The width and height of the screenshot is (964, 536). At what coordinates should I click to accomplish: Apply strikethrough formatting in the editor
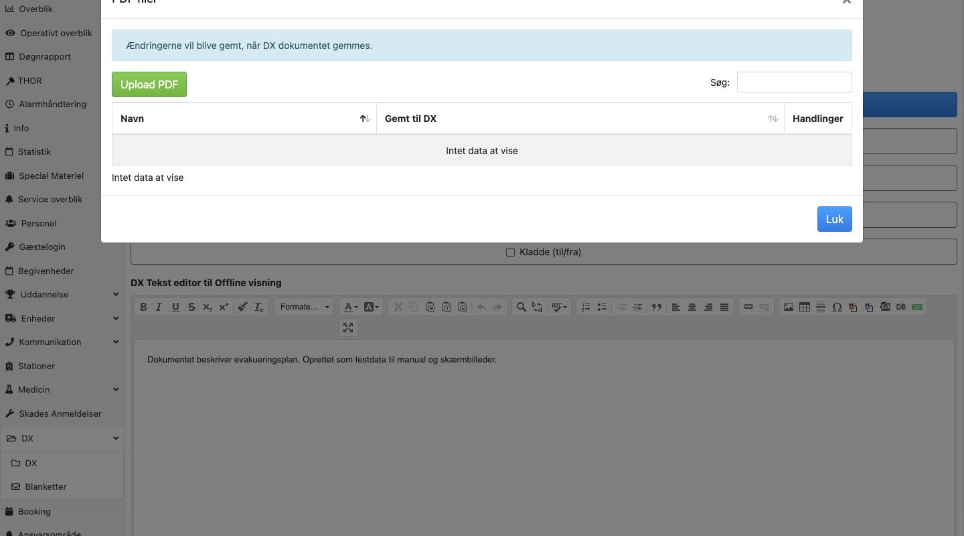tap(191, 307)
